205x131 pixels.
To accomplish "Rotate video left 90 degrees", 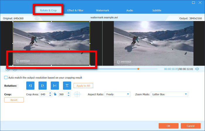I will (30, 85).
